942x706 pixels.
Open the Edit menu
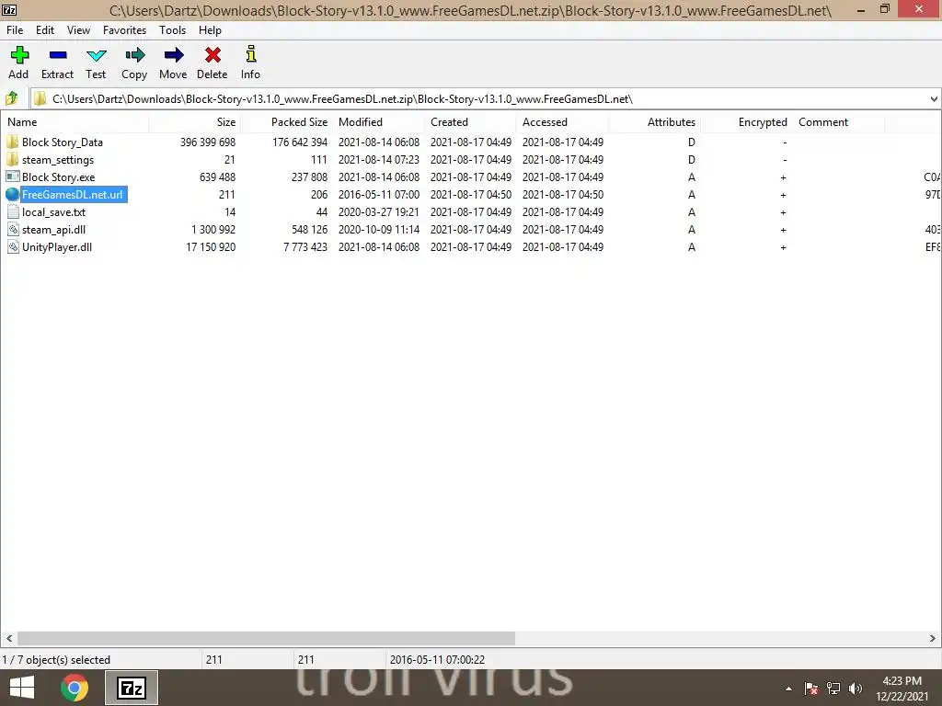(45, 30)
